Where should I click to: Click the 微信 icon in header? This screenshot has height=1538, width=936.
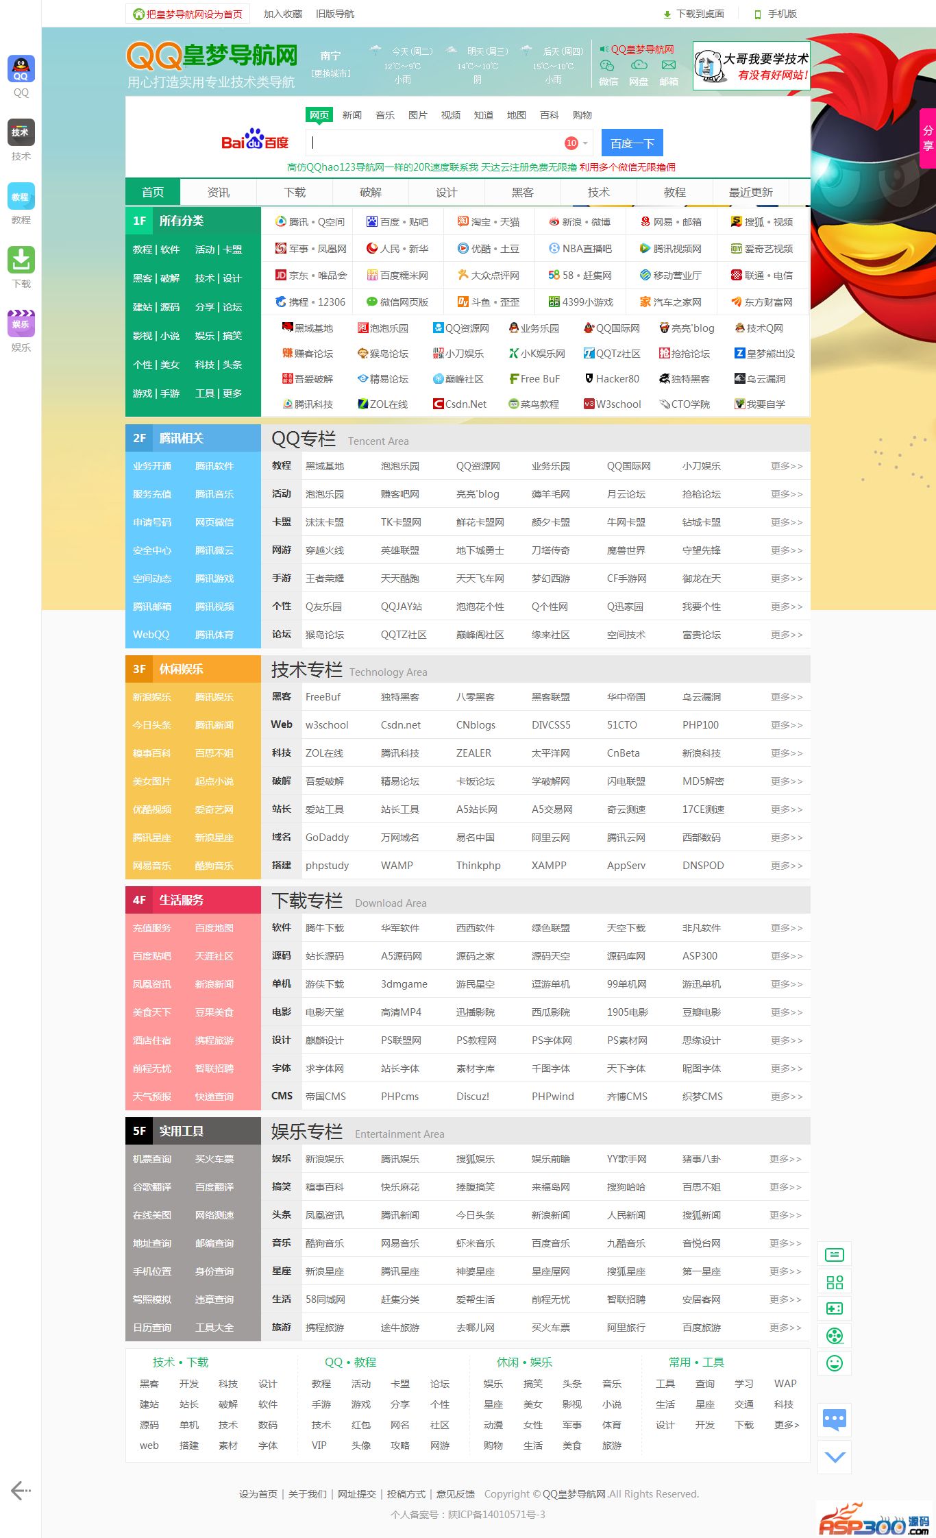point(607,65)
